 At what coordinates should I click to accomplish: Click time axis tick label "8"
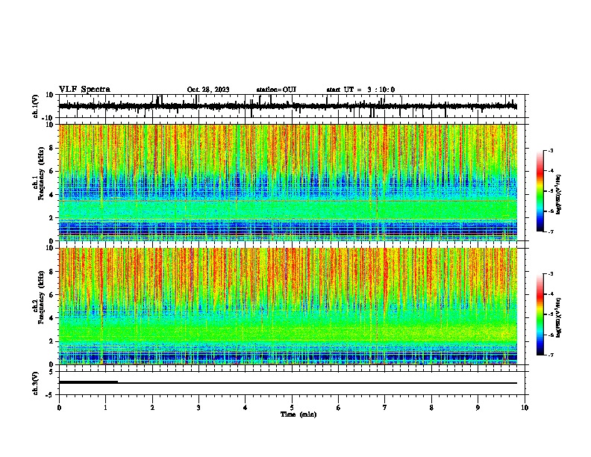(431, 408)
